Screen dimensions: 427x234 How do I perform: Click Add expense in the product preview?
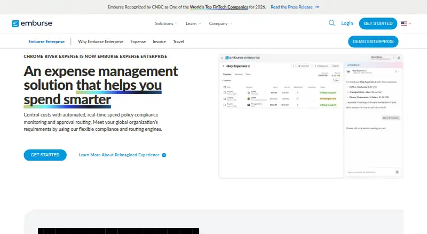(x=321, y=66)
